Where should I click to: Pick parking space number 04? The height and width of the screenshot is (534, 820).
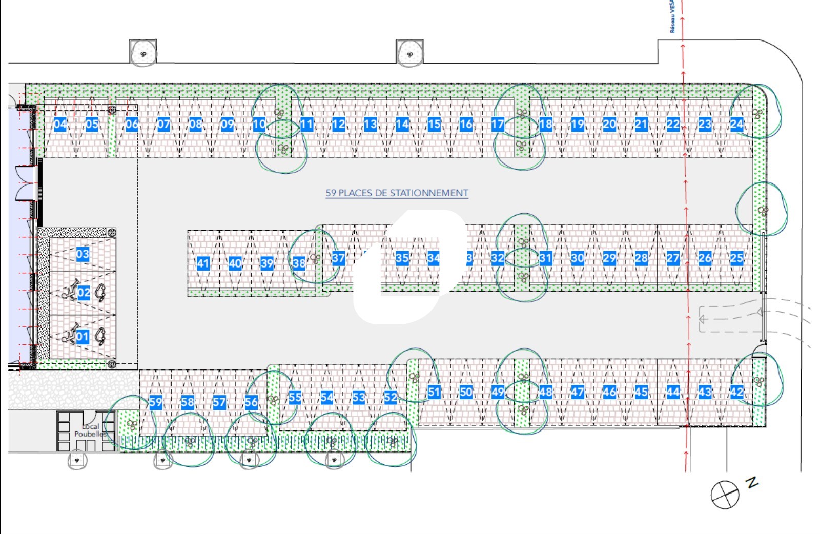(60, 124)
